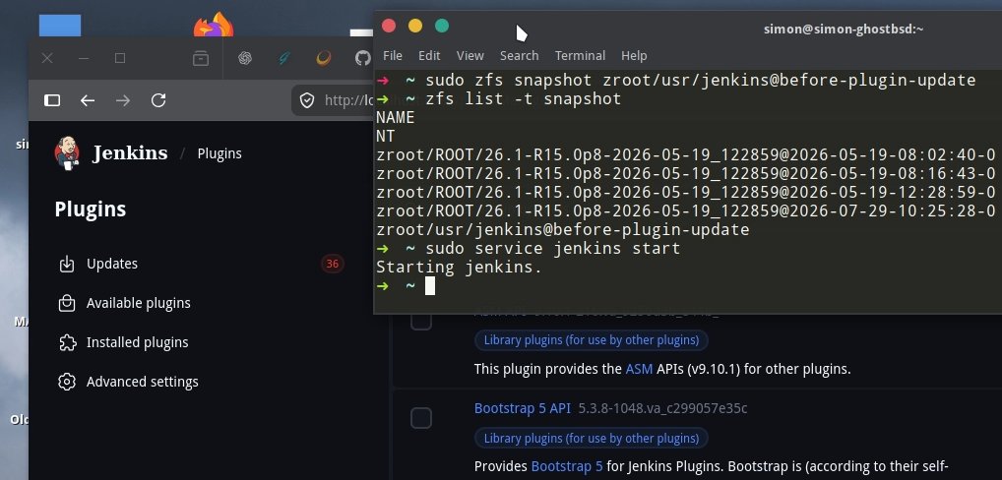This screenshot has width=1002, height=480.
Task: Click the Available plugins bag icon
Action: tap(67, 303)
